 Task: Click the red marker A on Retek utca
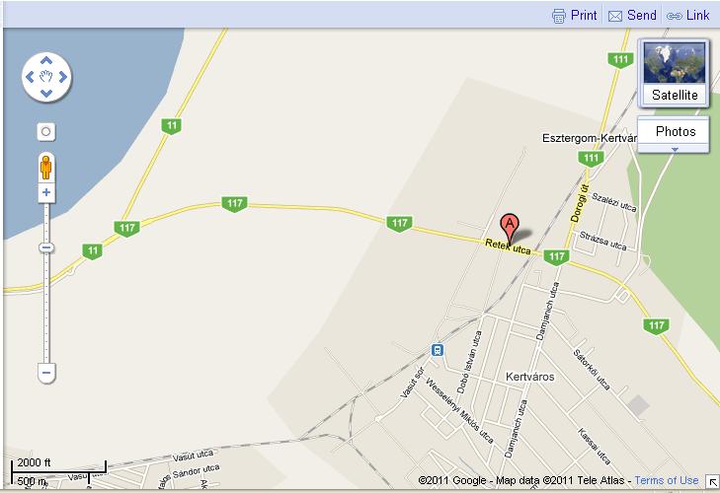pyautogui.click(x=510, y=229)
